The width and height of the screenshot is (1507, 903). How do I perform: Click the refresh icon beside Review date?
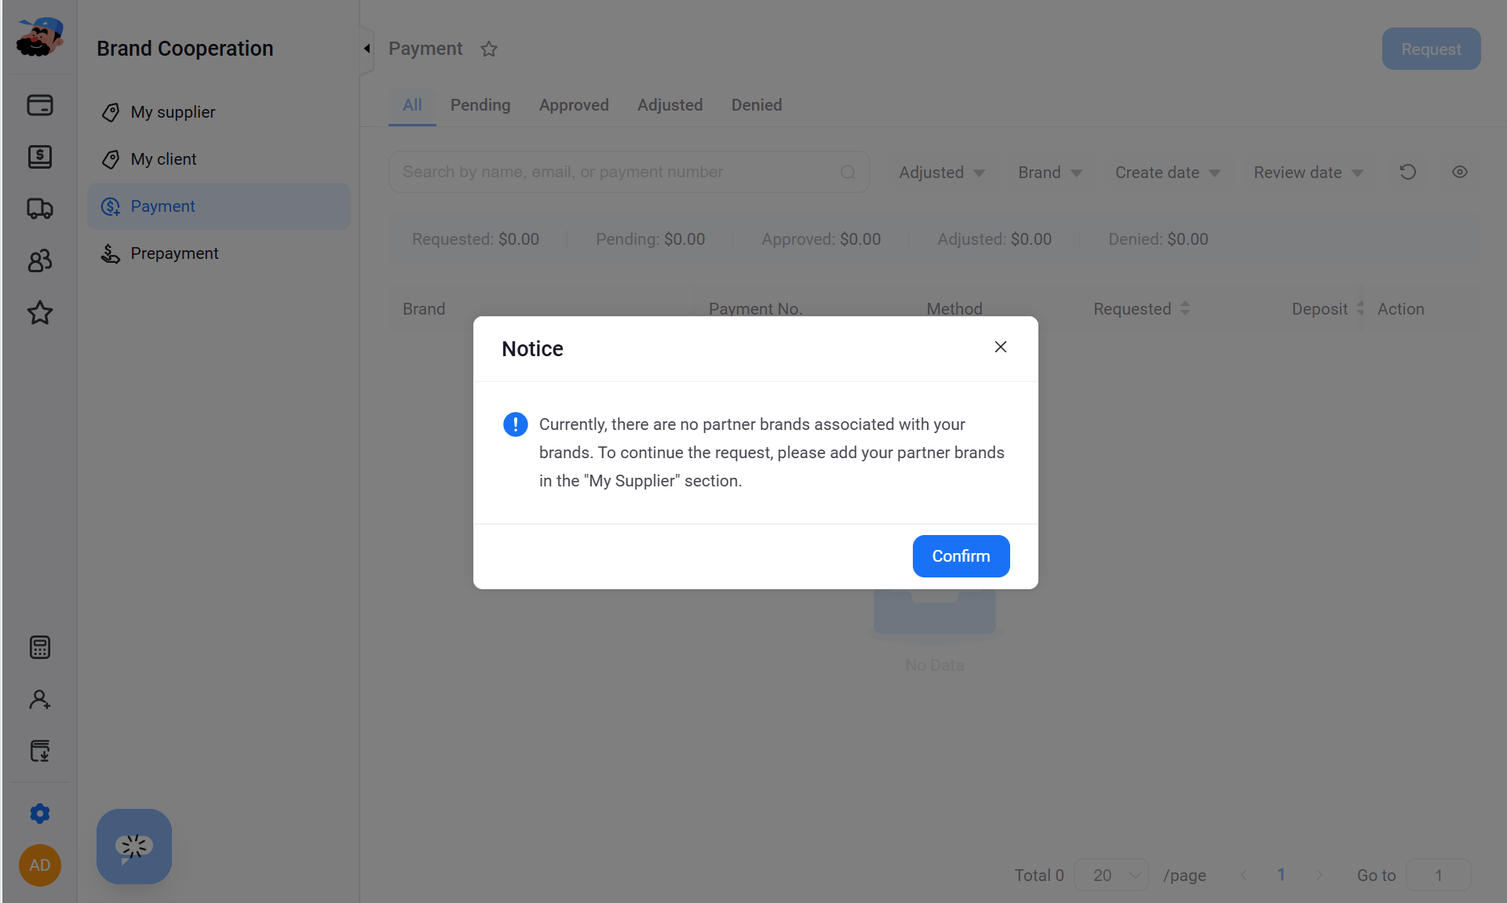pyautogui.click(x=1408, y=172)
